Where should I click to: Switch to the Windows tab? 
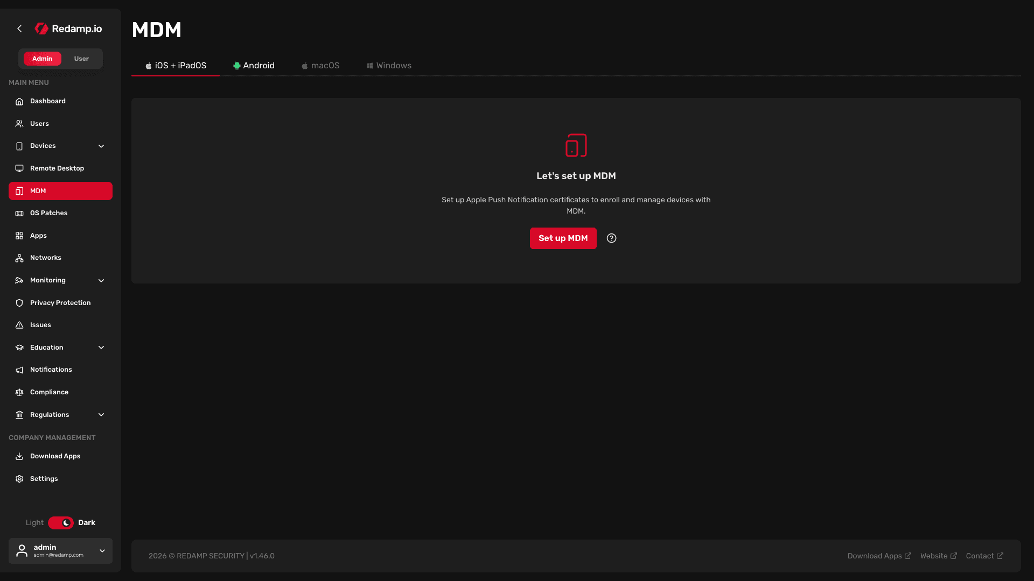pyautogui.click(x=389, y=66)
